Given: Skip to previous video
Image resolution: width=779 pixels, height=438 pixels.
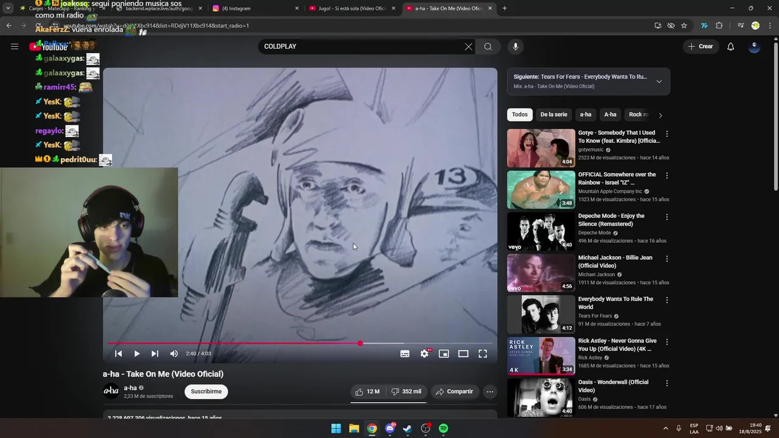Looking at the screenshot, I should pyautogui.click(x=119, y=353).
